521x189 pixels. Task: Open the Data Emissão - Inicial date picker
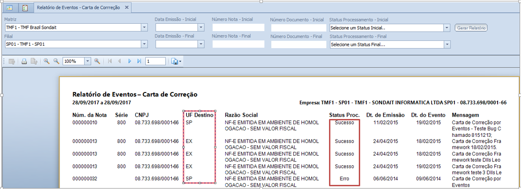(x=200, y=27)
